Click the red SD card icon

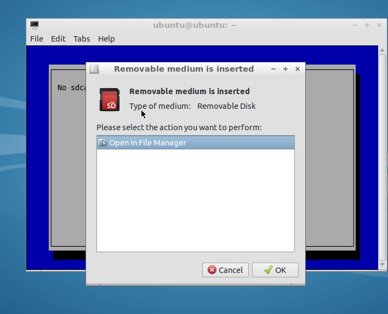(x=110, y=100)
